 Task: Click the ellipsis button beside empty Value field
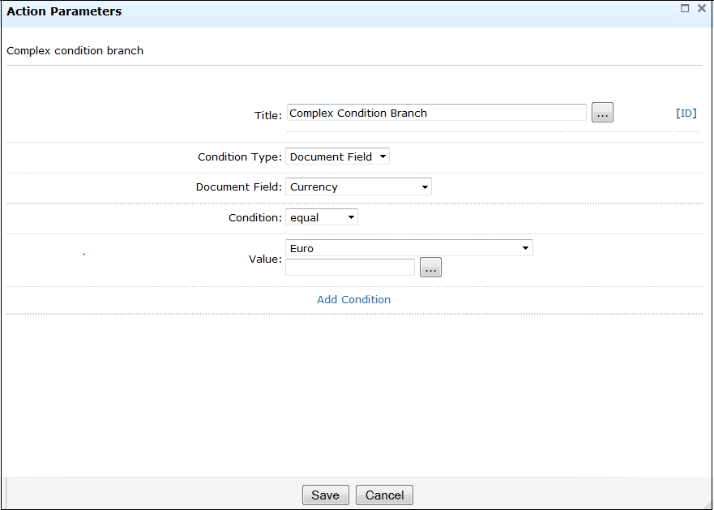[431, 267]
